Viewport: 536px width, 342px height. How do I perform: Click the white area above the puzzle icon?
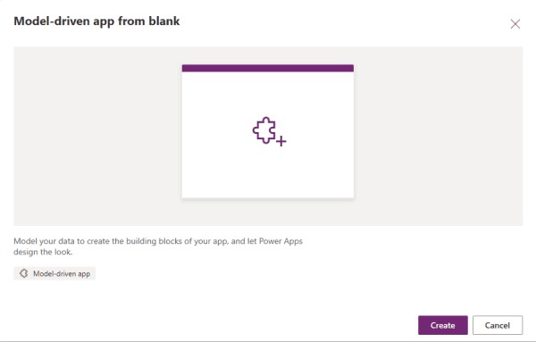(x=268, y=94)
